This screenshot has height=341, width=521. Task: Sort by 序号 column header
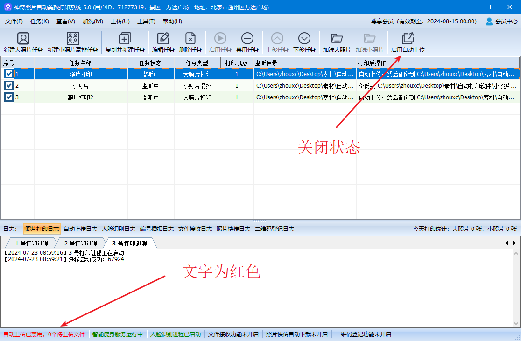(17, 63)
